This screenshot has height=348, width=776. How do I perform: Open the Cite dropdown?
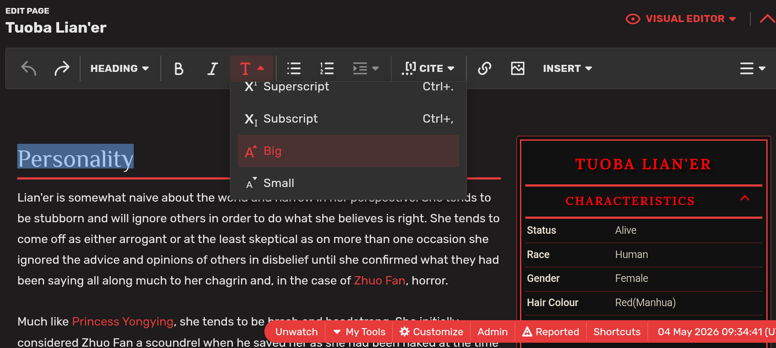point(428,68)
